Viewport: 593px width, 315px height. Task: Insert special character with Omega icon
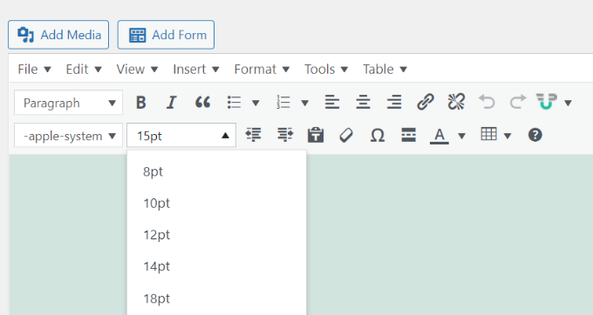378,135
